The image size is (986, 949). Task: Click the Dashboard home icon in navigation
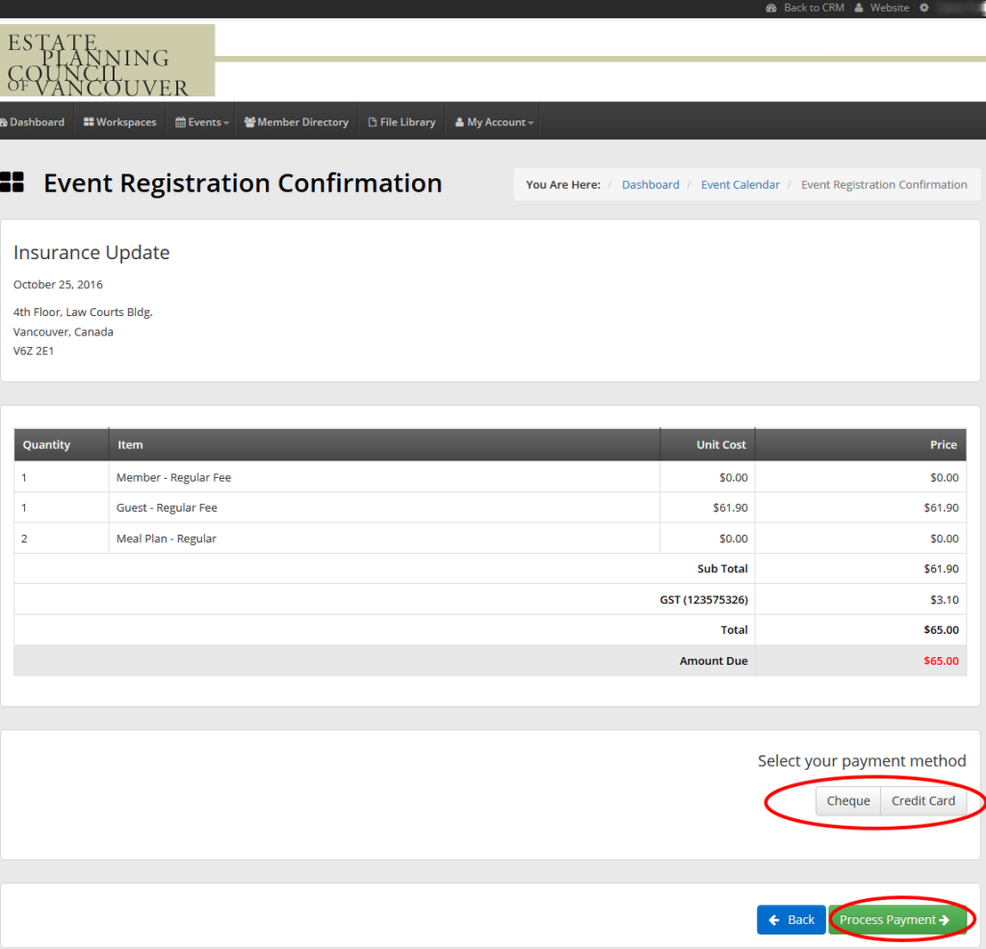(5, 121)
